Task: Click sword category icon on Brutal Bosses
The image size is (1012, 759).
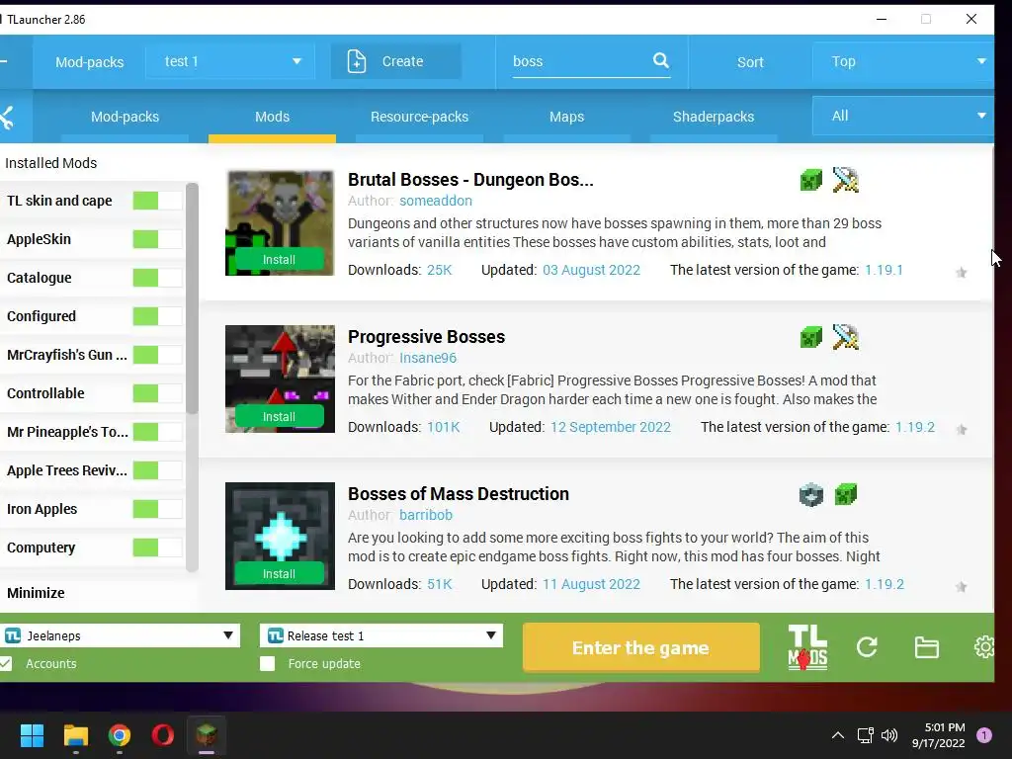Action: [846, 180]
